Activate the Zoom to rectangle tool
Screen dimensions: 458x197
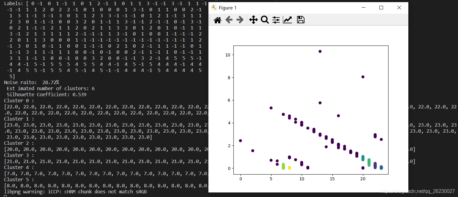coord(265,20)
